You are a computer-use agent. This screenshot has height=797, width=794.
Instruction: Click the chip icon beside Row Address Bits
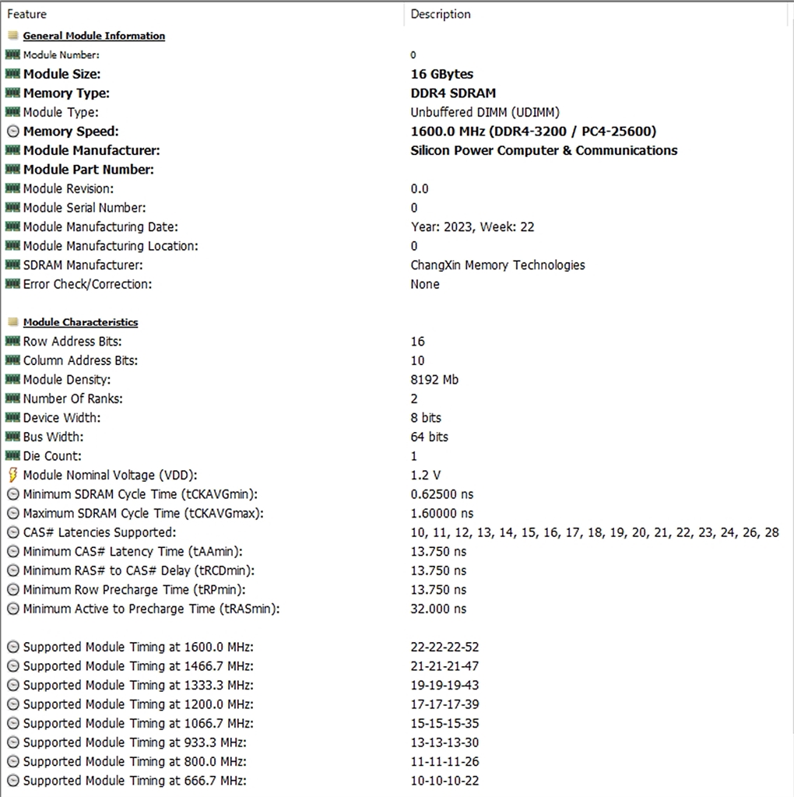pyautogui.click(x=12, y=341)
